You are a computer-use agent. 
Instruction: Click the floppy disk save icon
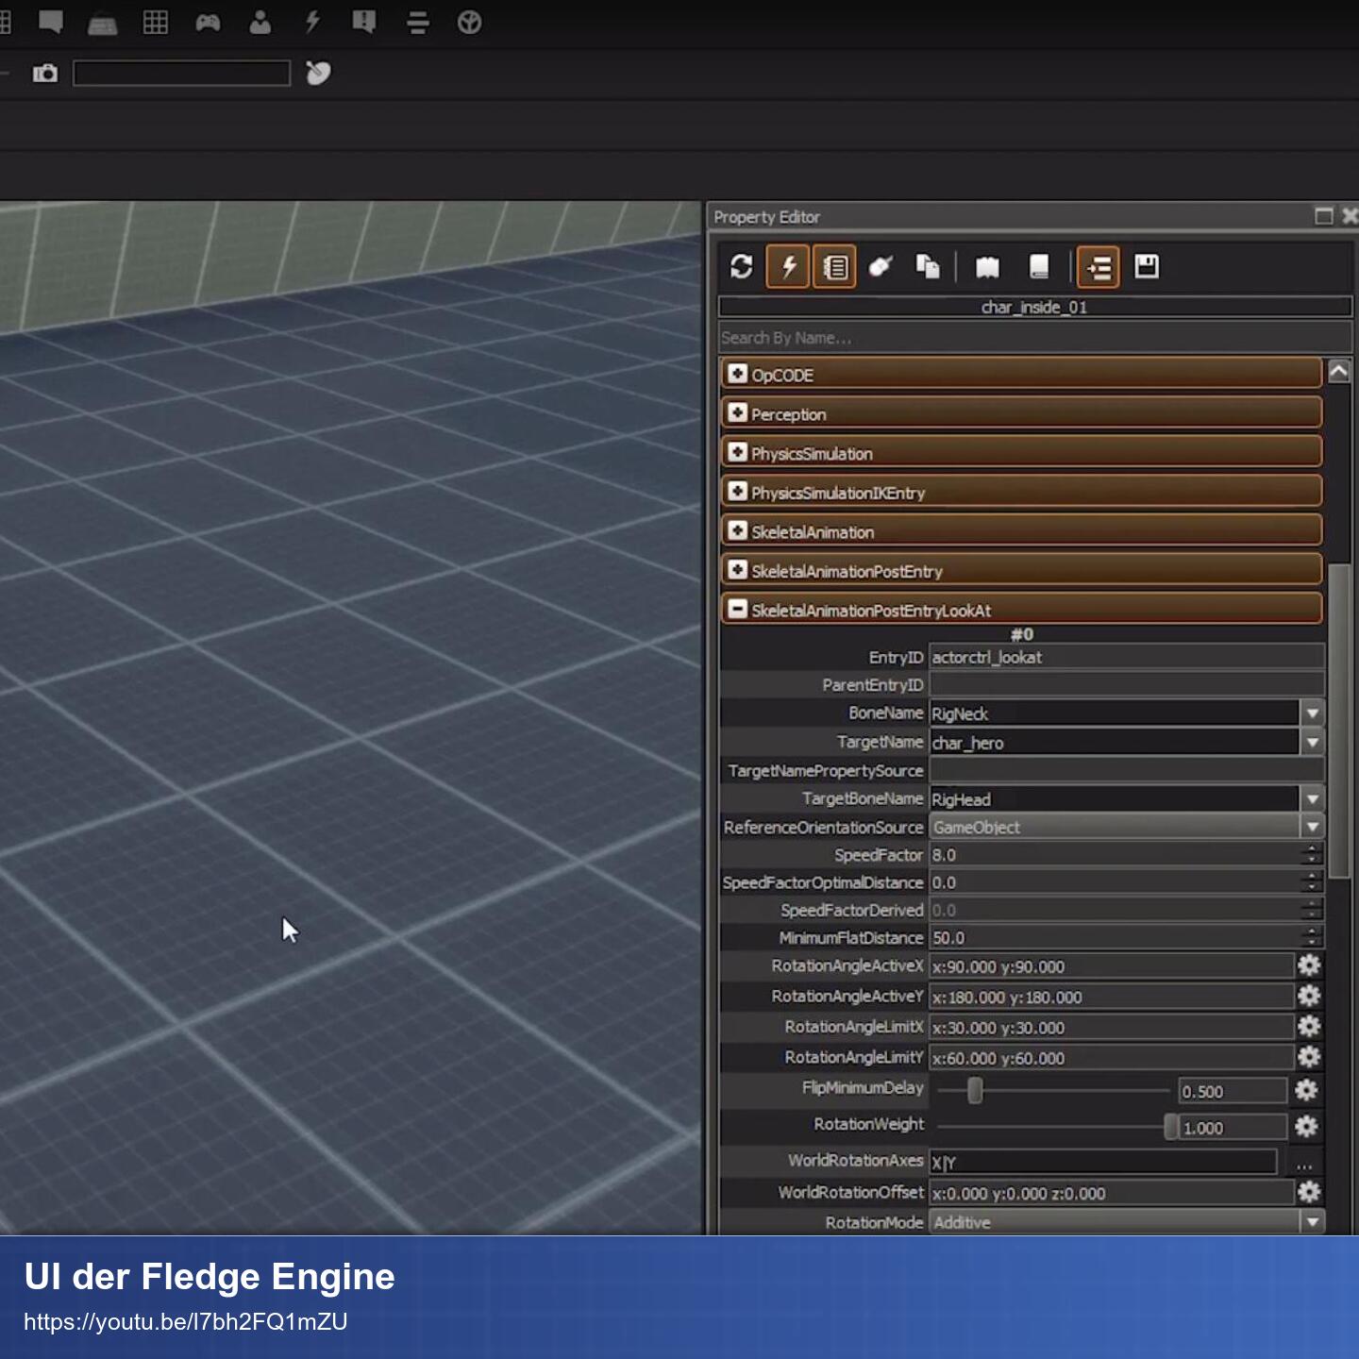(x=1147, y=266)
